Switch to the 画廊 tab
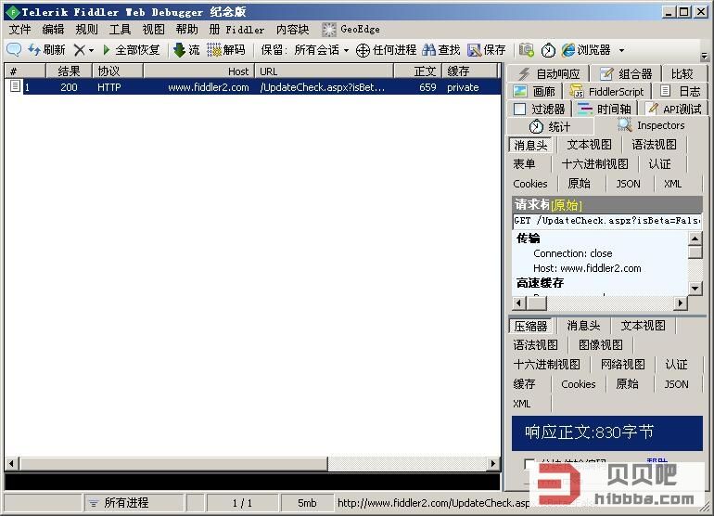The image size is (714, 516). coord(534,92)
